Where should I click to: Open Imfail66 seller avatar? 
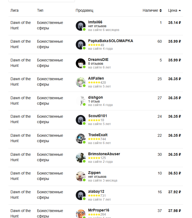point(81,26)
